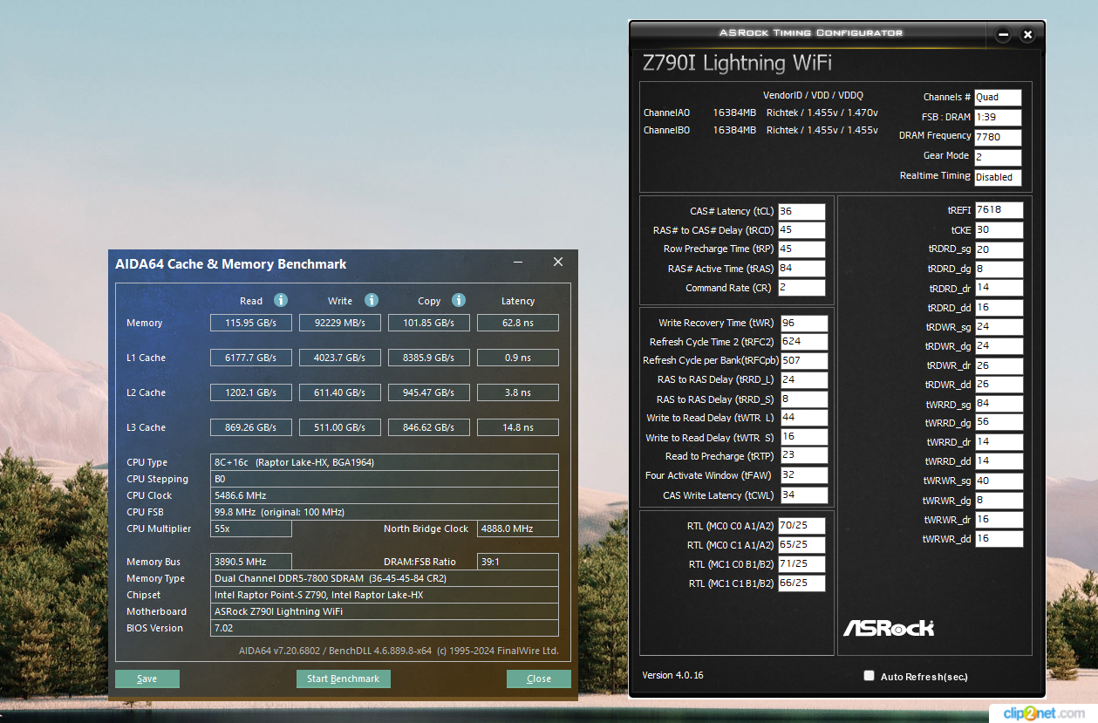Click the L2 Cache Latency value 3.8 ns
1098x723 pixels.
pyautogui.click(x=518, y=392)
